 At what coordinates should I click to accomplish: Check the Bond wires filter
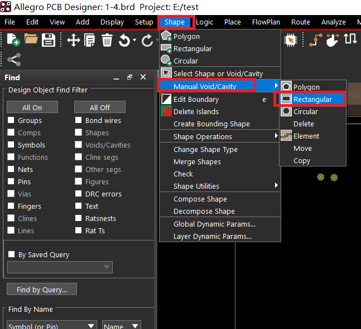pos(79,120)
